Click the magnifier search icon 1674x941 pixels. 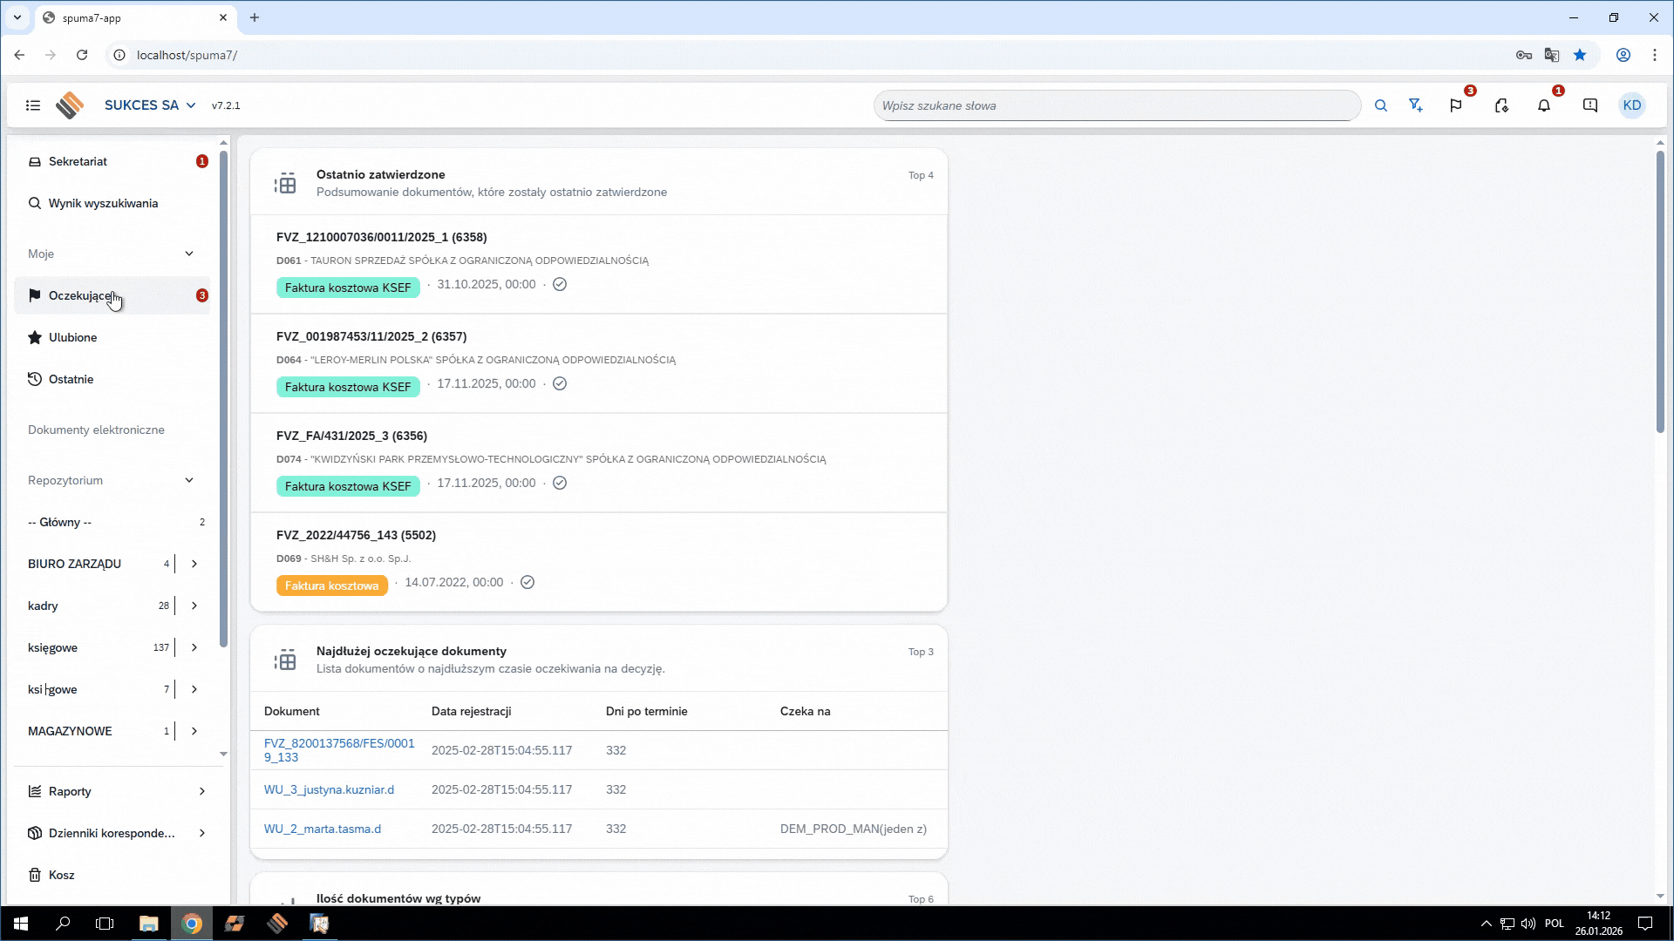coord(1381,105)
